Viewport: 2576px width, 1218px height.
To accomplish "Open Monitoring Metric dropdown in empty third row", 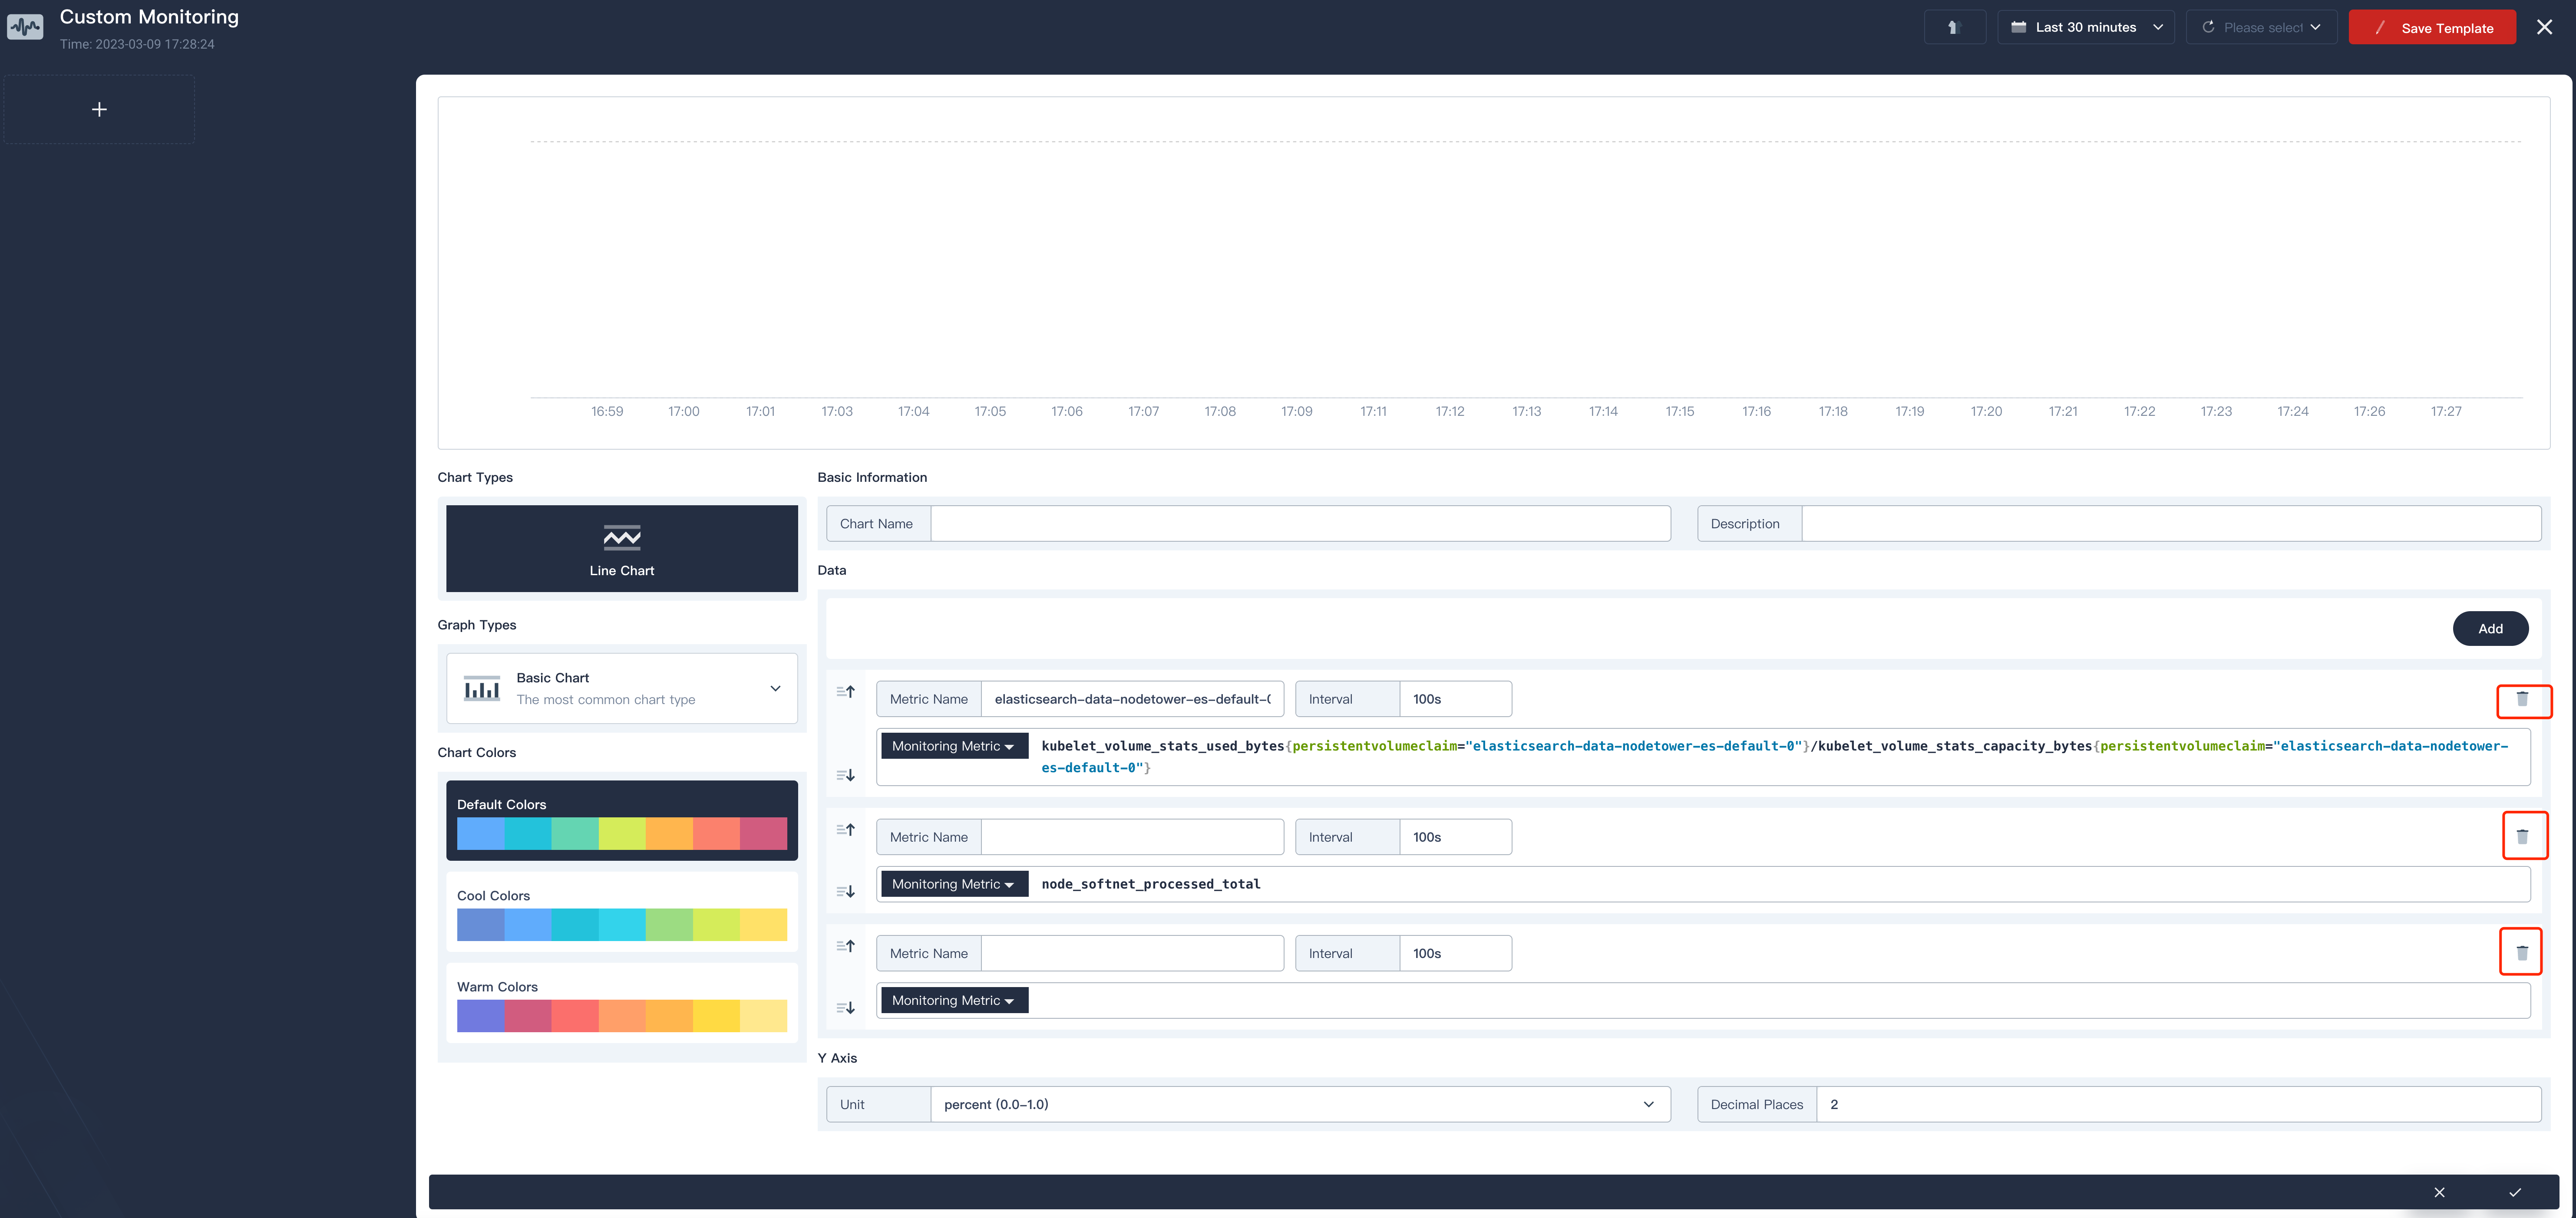I will pyautogui.click(x=954, y=1000).
